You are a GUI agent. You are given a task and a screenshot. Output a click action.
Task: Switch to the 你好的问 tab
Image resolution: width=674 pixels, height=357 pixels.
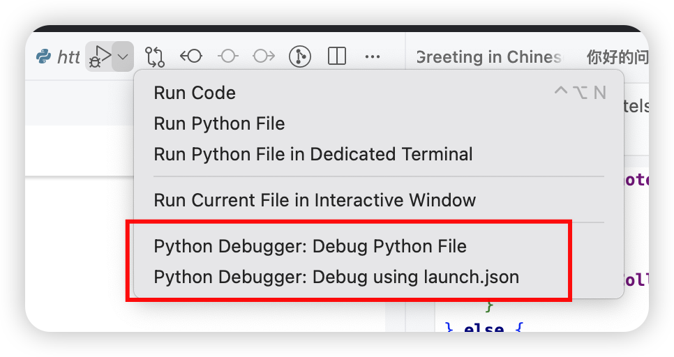tap(617, 56)
